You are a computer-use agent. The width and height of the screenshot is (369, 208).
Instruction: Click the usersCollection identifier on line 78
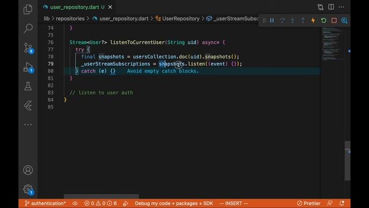[155, 57]
